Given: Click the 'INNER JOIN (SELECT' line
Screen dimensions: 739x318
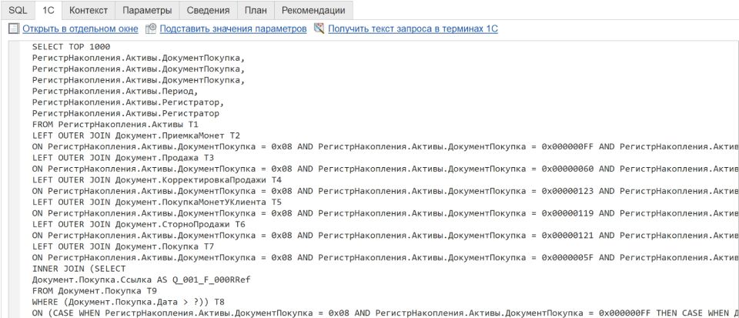Looking at the screenshot, I should tap(76, 269).
